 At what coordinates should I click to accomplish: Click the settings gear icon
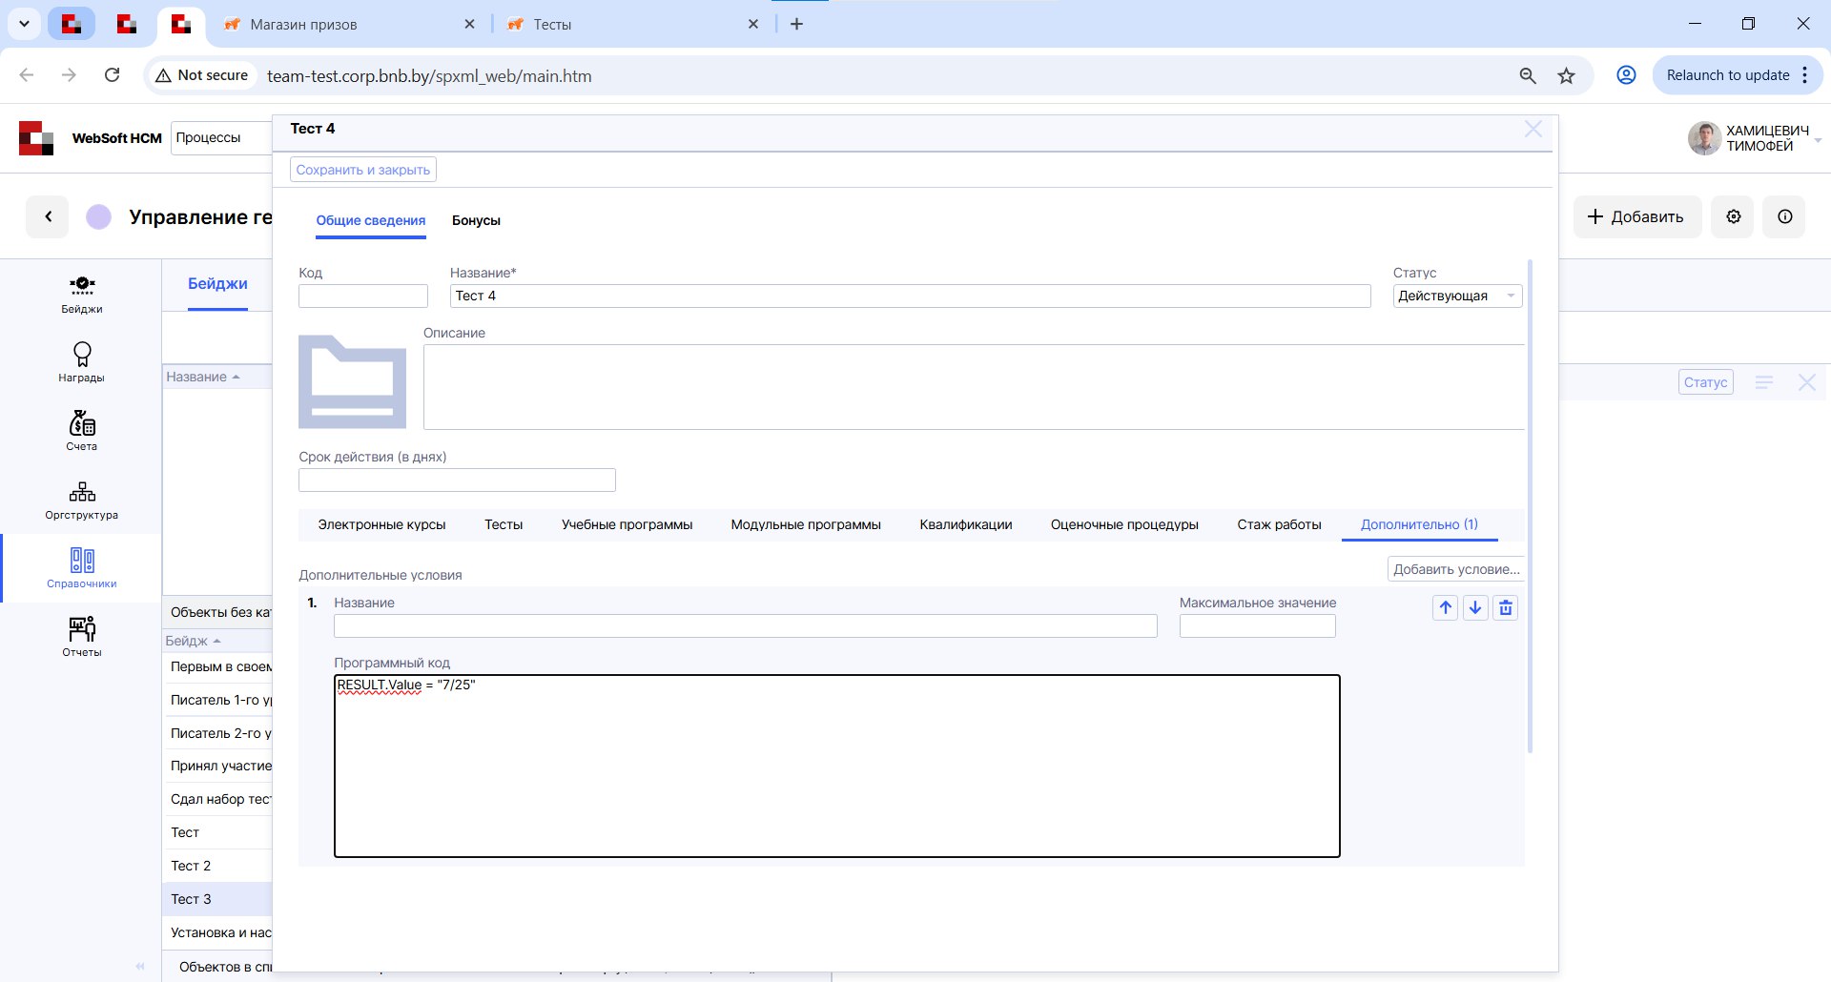1733,217
